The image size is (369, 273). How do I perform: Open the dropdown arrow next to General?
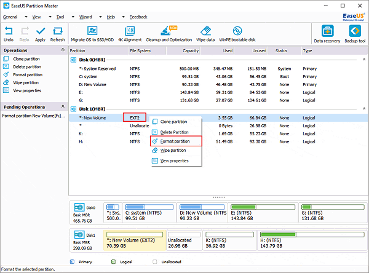tap(26, 17)
